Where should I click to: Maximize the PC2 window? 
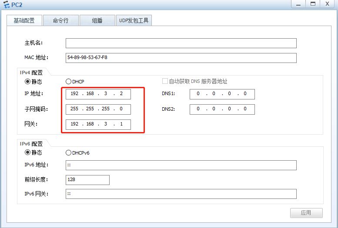pos(313,4)
